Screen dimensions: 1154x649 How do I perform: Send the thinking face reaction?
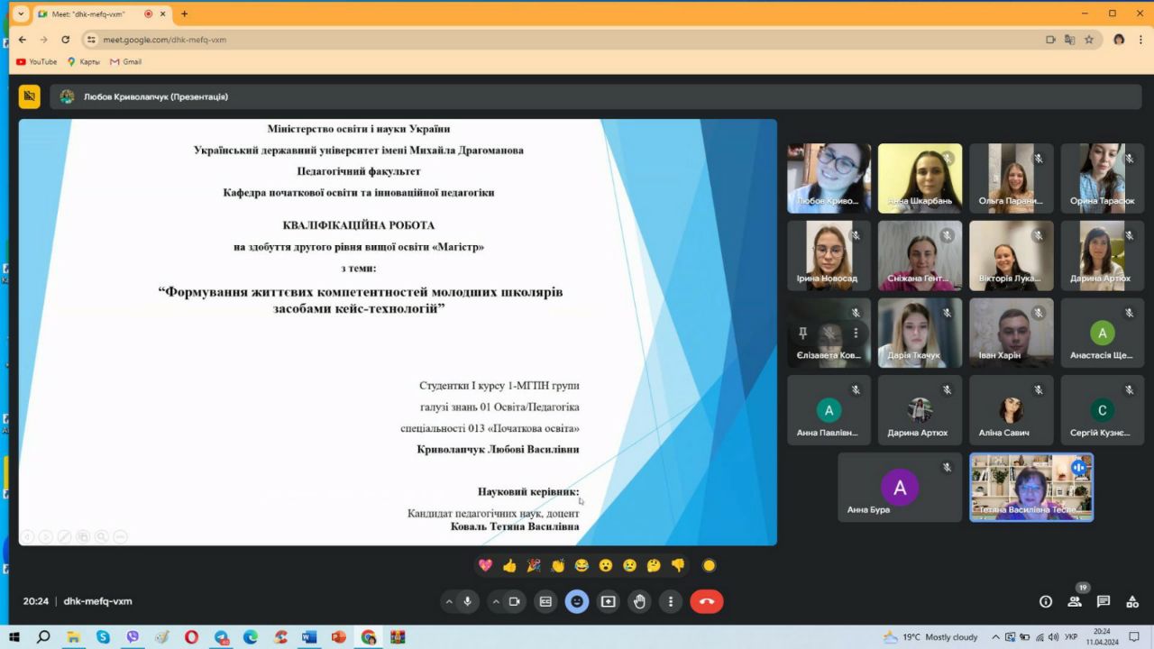point(654,565)
